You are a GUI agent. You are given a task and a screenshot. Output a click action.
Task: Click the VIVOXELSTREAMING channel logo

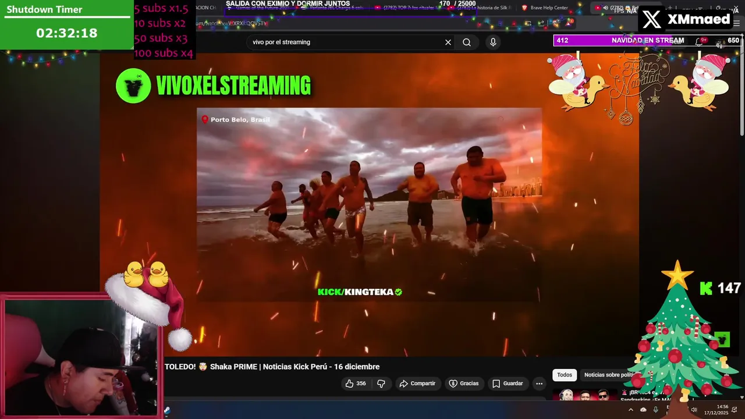click(x=133, y=86)
